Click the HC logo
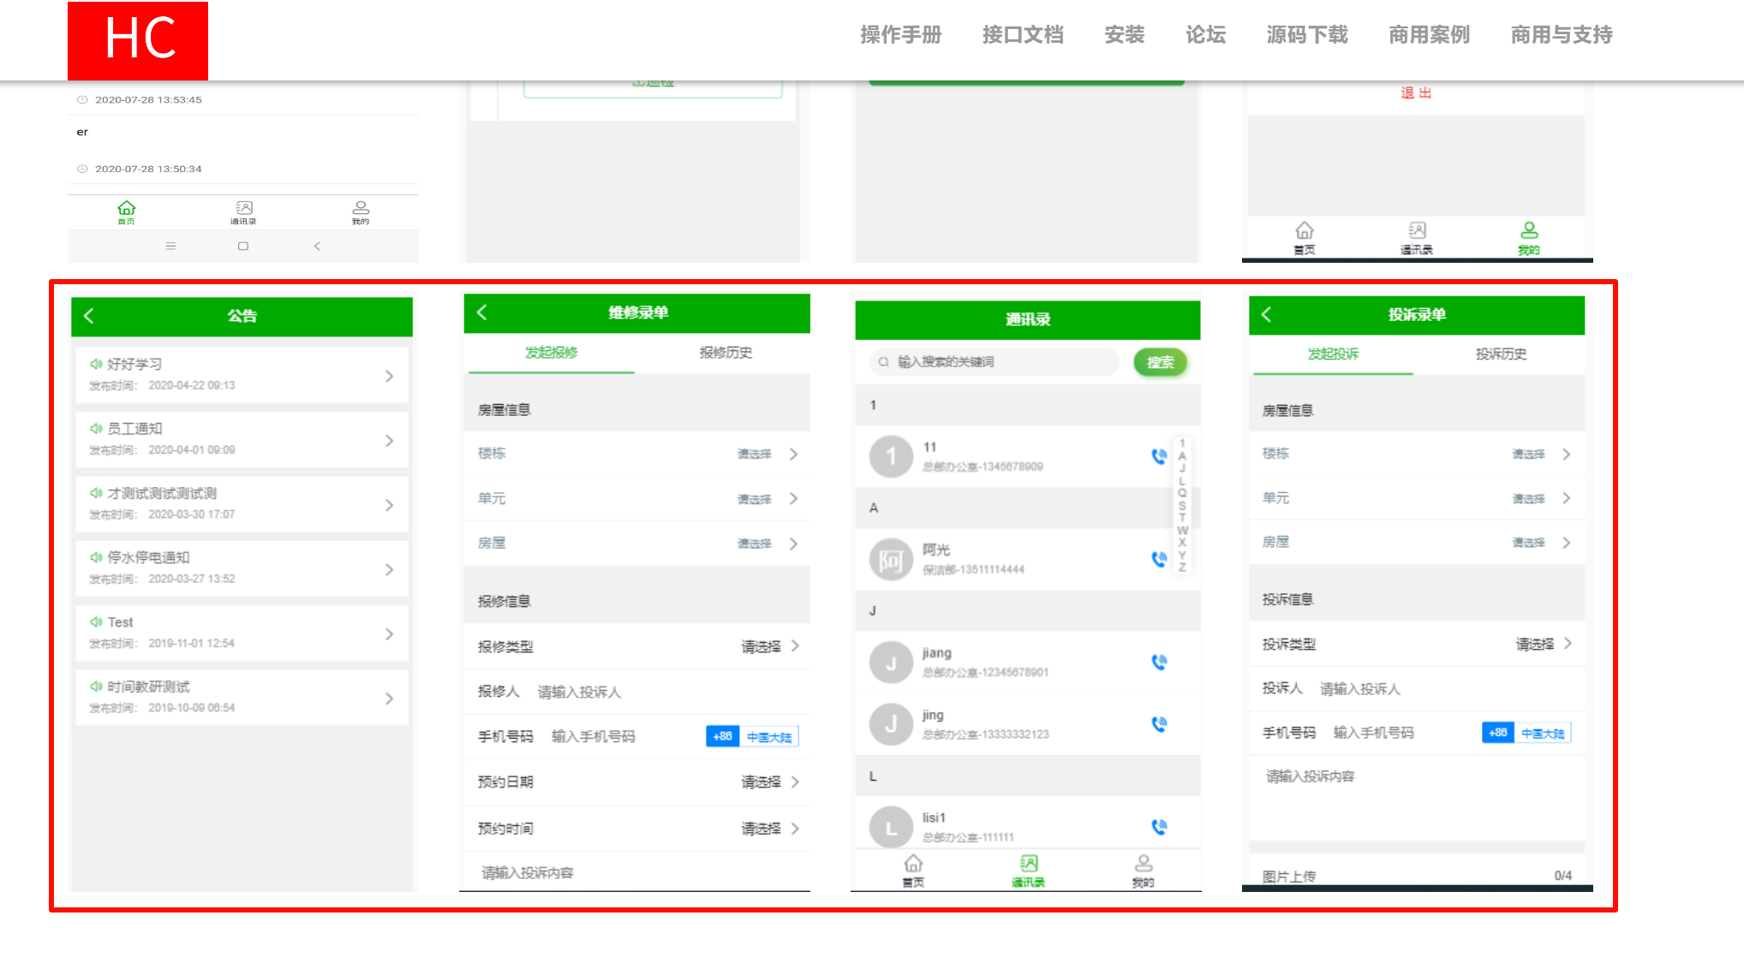This screenshot has width=1744, height=975. point(138,40)
